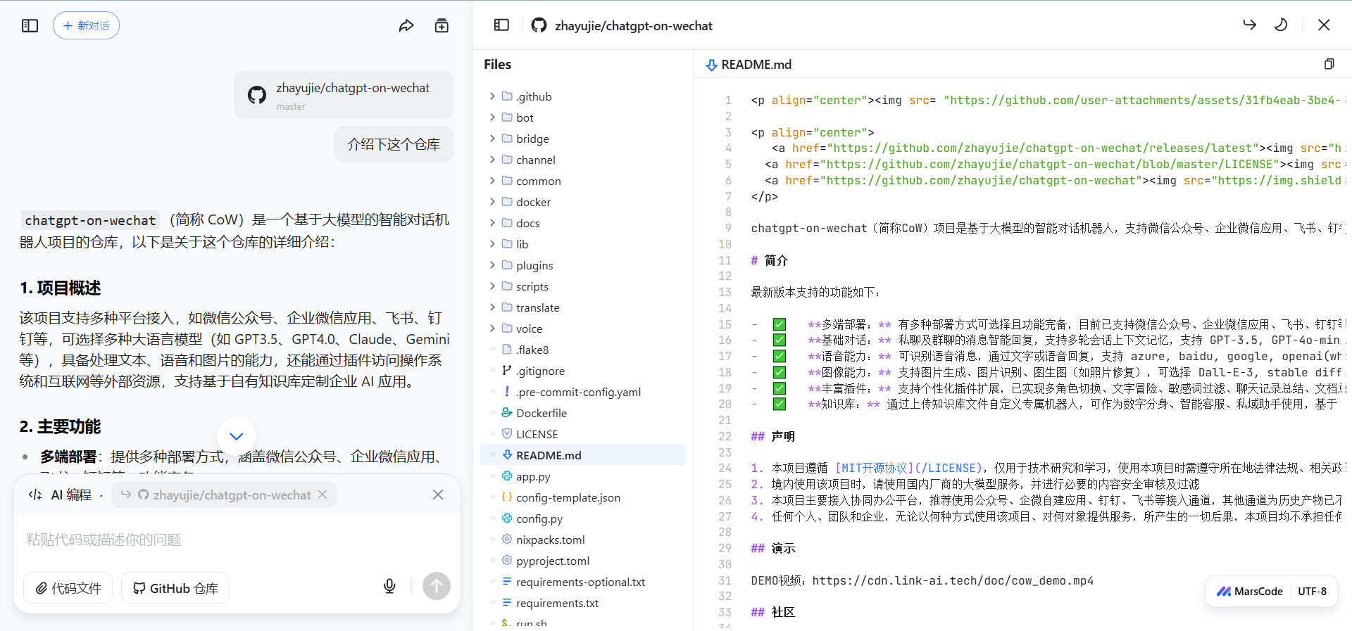Select README.md in the file tree
Screen dimensions: 1352x631
point(583,455)
